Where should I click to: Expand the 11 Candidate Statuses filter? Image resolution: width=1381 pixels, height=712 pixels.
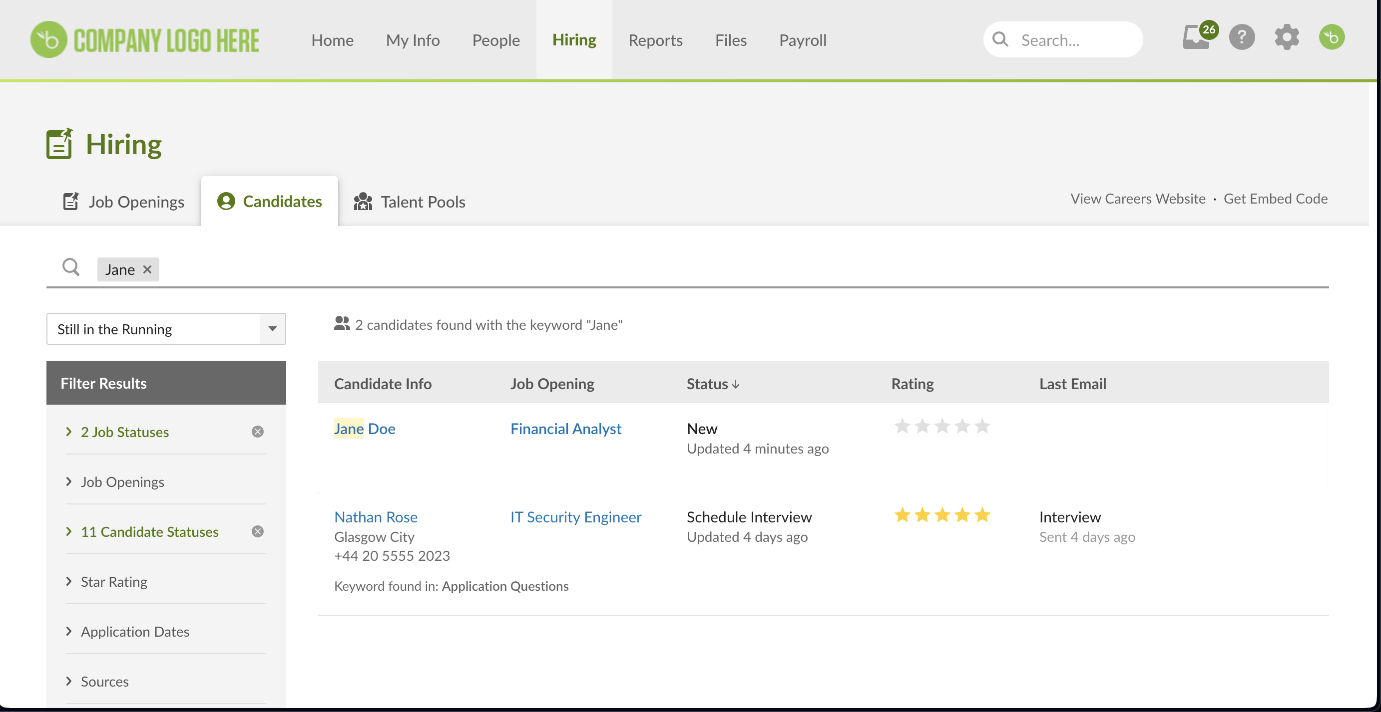149,531
